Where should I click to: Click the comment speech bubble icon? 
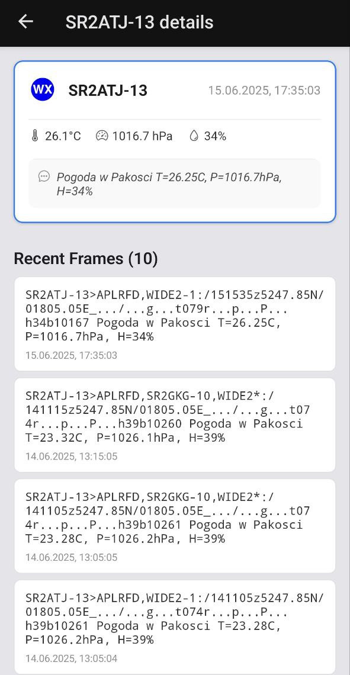click(x=44, y=176)
